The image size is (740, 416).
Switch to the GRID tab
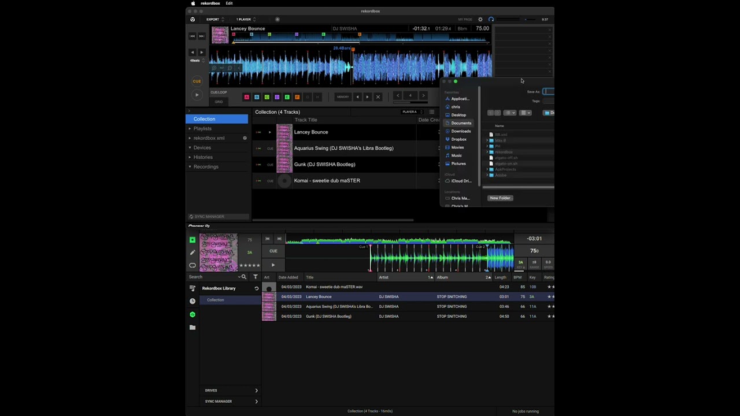[219, 102]
